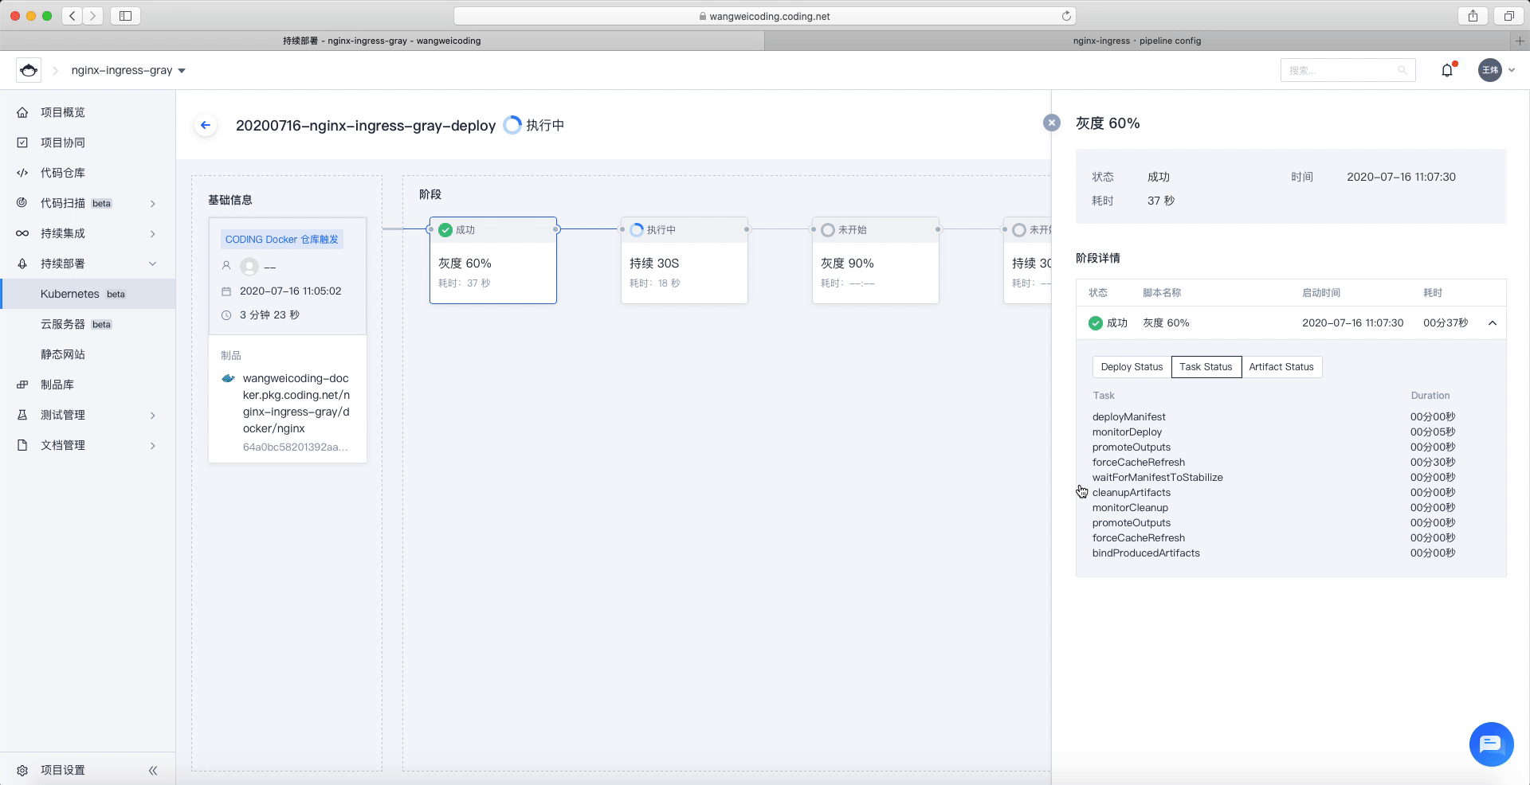Open 项目设置 gear icon in sidebar

coord(22,770)
